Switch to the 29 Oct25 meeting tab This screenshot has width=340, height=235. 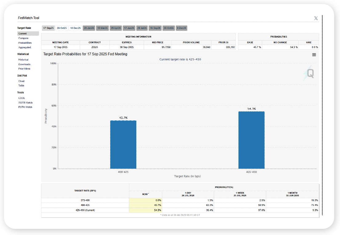62,28
